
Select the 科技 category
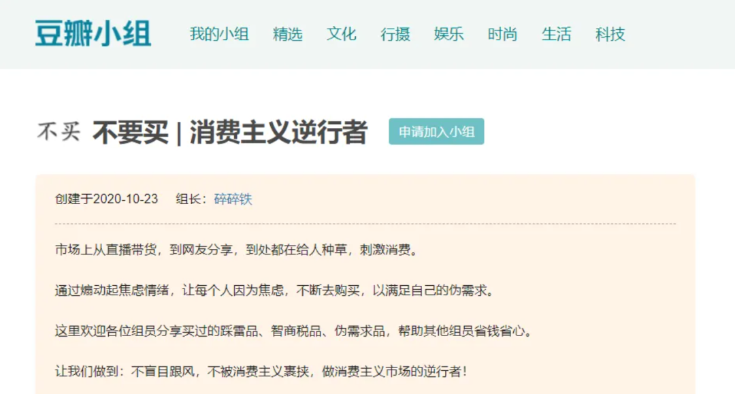pyautogui.click(x=611, y=34)
